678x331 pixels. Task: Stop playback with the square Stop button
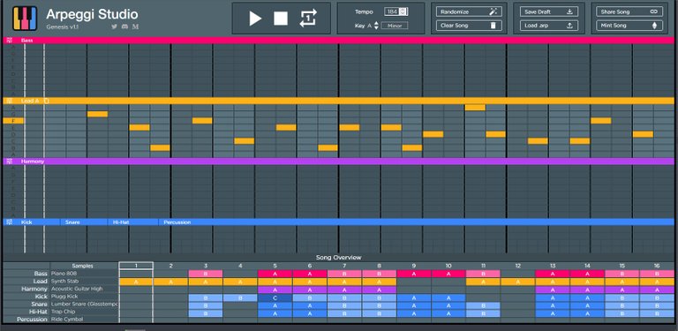coord(281,19)
